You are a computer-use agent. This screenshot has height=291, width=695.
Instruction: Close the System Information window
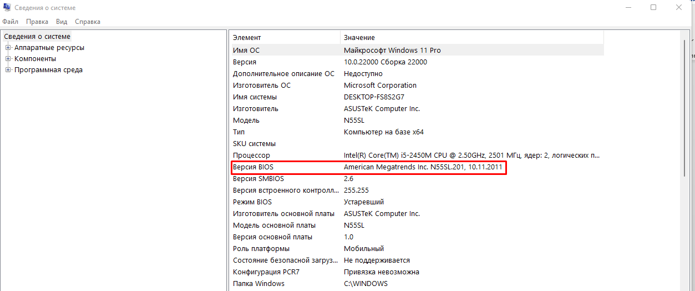tap(679, 8)
